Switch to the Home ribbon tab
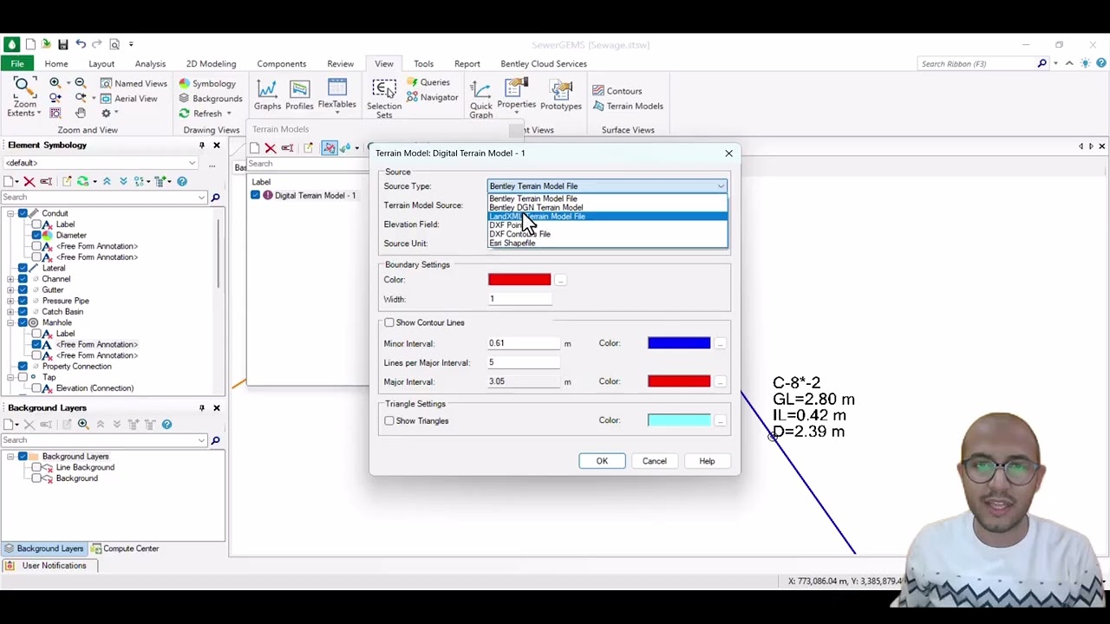This screenshot has height=624, width=1110. coord(56,63)
